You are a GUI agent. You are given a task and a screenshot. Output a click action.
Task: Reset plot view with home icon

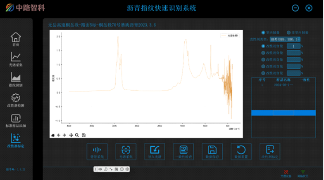point(52,135)
